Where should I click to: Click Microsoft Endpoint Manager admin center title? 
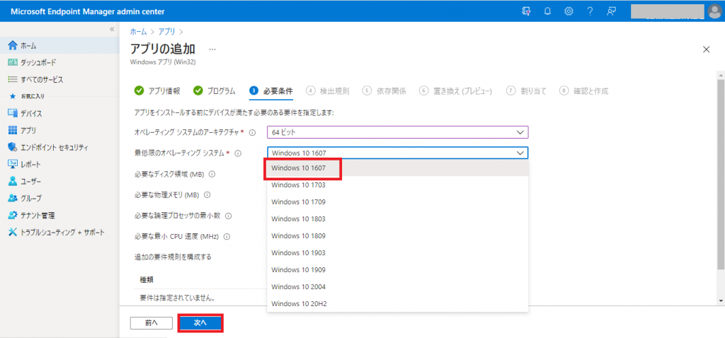click(x=87, y=11)
